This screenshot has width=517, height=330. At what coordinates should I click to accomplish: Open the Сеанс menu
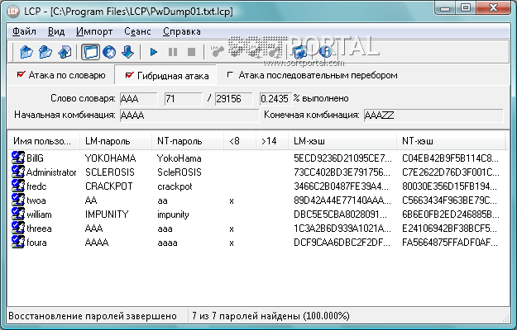coord(137,31)
